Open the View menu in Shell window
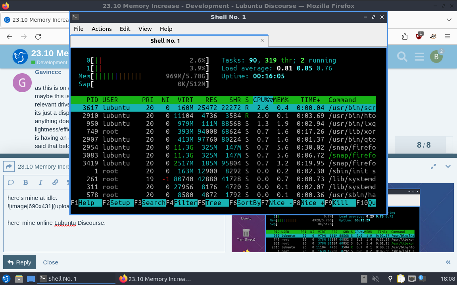This screenshot has width=457, height=285. coord(145,29)
